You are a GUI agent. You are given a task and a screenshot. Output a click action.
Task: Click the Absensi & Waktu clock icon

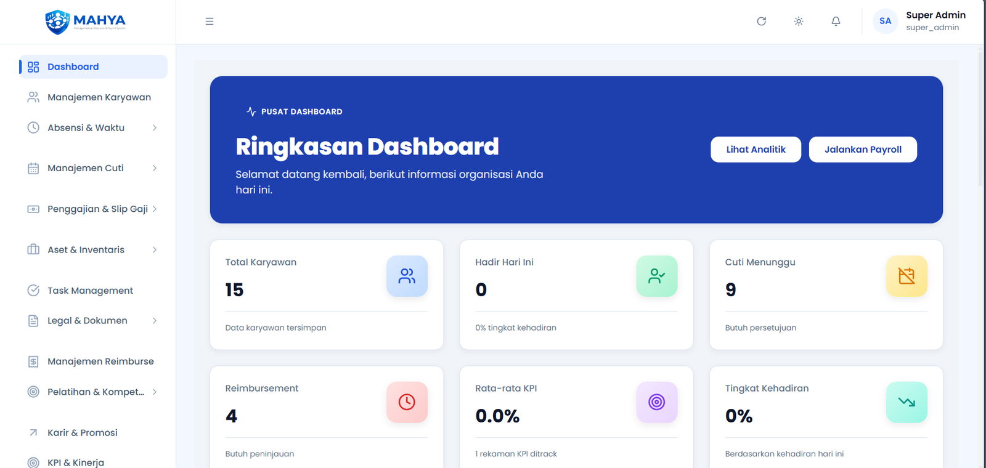[33, 127]
